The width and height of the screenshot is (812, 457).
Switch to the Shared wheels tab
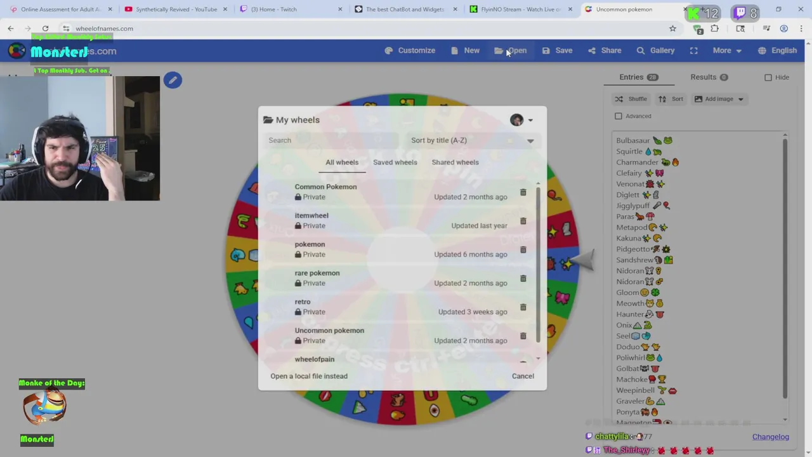(455, 162)
